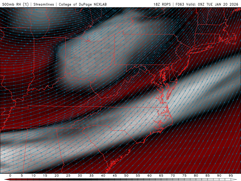Viewport: 241px width, 181px height.
Task: Click the colorbar label "5"
Action: tap(22, 176)
